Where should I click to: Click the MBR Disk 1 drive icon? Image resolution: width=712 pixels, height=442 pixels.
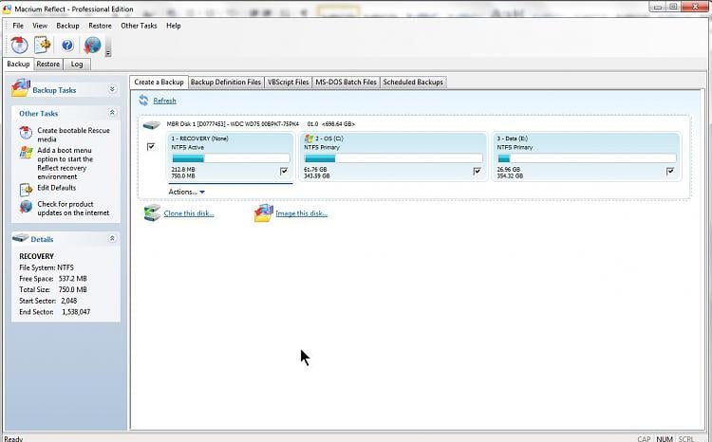pos(152,125)
